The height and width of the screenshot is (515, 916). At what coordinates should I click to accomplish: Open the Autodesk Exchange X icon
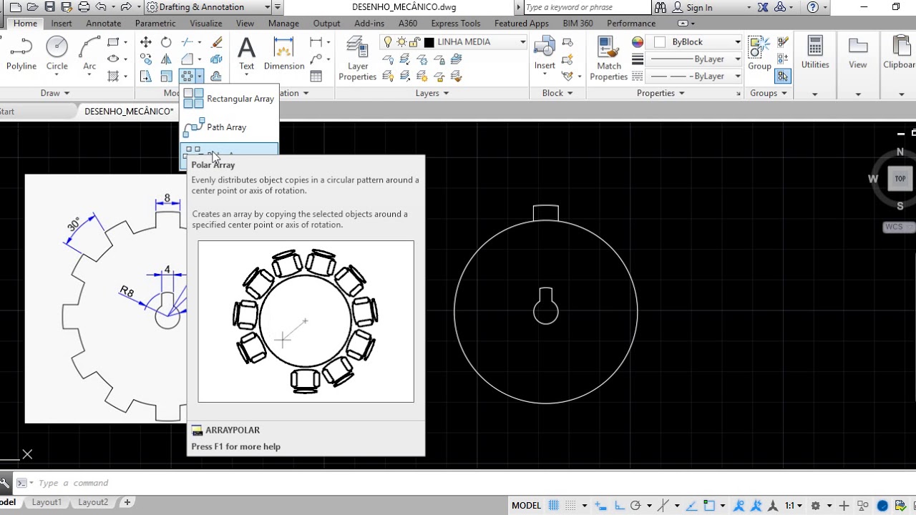coord(763,7)
